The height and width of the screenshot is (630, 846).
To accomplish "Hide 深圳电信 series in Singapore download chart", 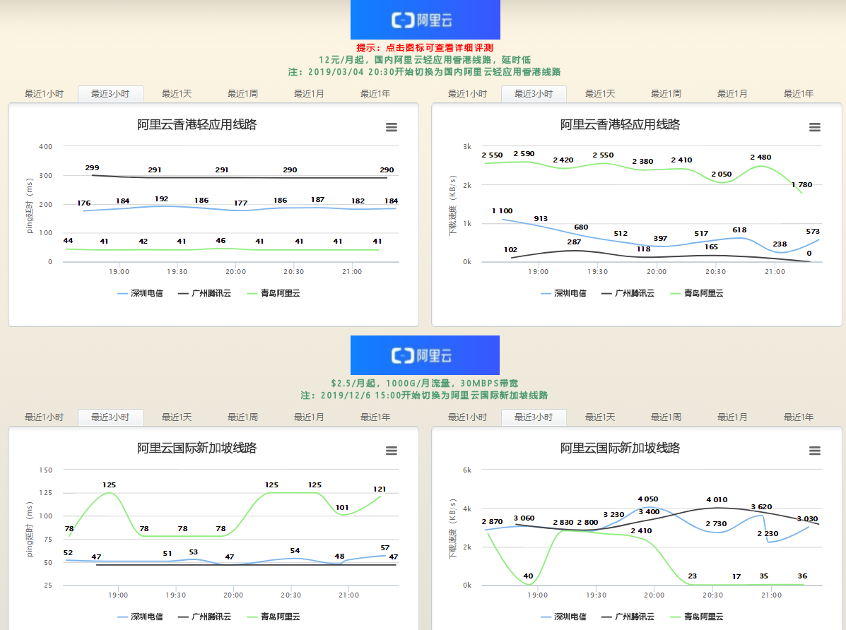I will (564, 617).
